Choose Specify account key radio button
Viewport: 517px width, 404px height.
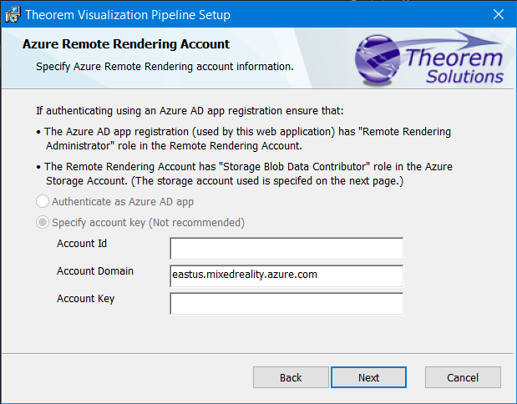click(x=43, y=223)
